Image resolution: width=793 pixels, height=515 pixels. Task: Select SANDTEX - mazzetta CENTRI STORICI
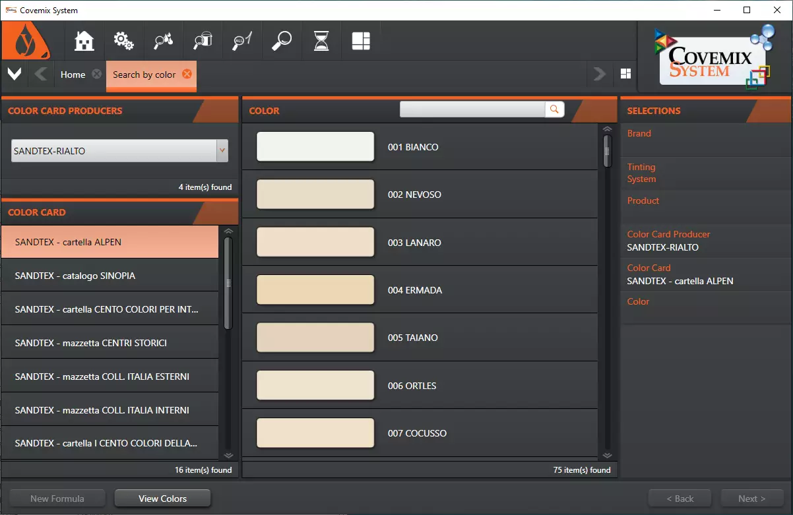click(110, 343)
